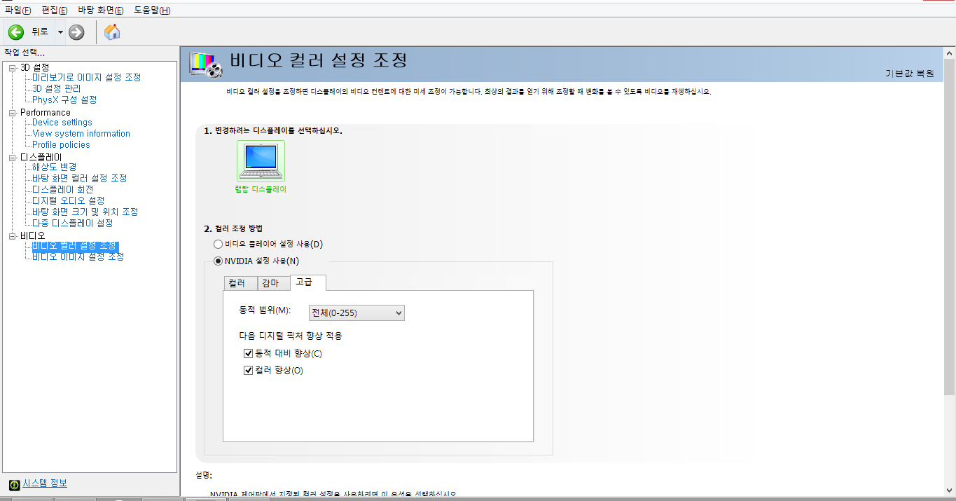Open the 편집(E) menu
The height and width of the screenshot is (501, 956).
[x=55, y=10]
